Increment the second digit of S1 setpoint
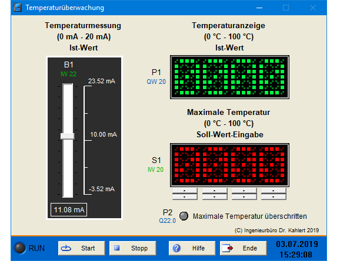 (215, 191)
